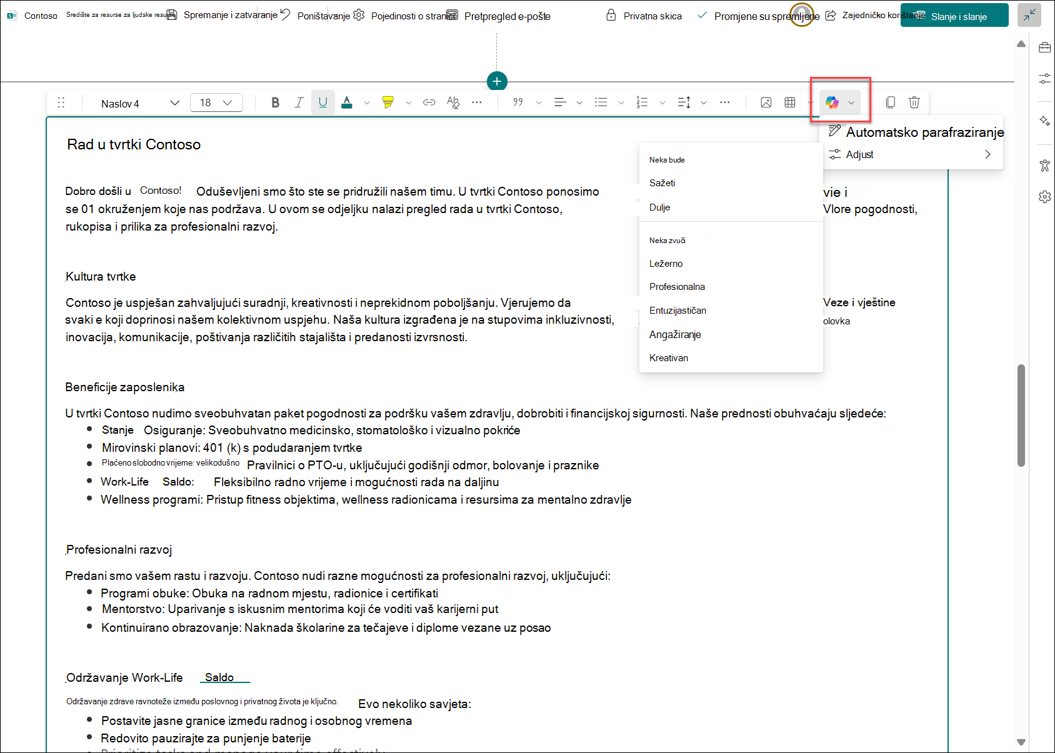Open highlight color dropdown arrow

(x=409, y=102)
